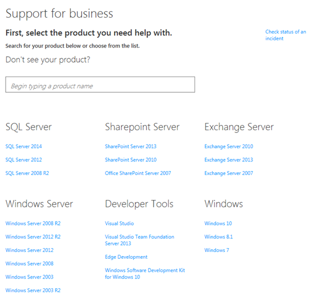Select SharePoint Server 2013 link

click(130, 147)
